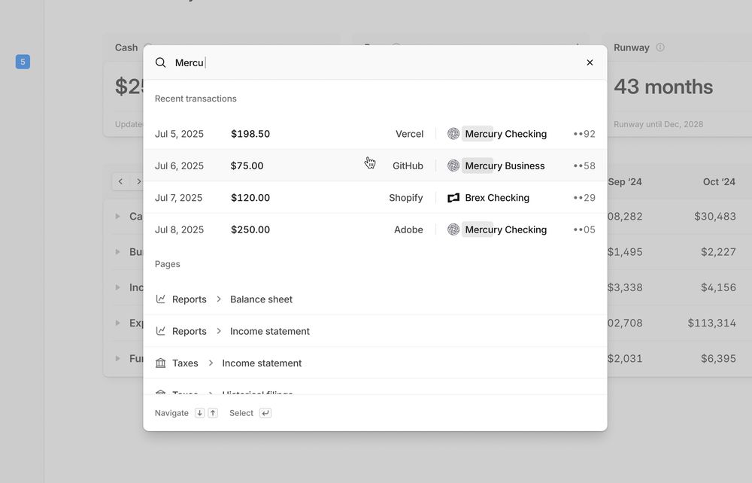
Task: Click the Pages section heading
Action: pyautogui.click(x=168, y=264)
